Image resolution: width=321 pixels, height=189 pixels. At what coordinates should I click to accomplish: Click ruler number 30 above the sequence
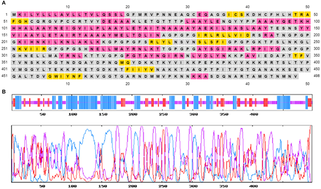187,7
